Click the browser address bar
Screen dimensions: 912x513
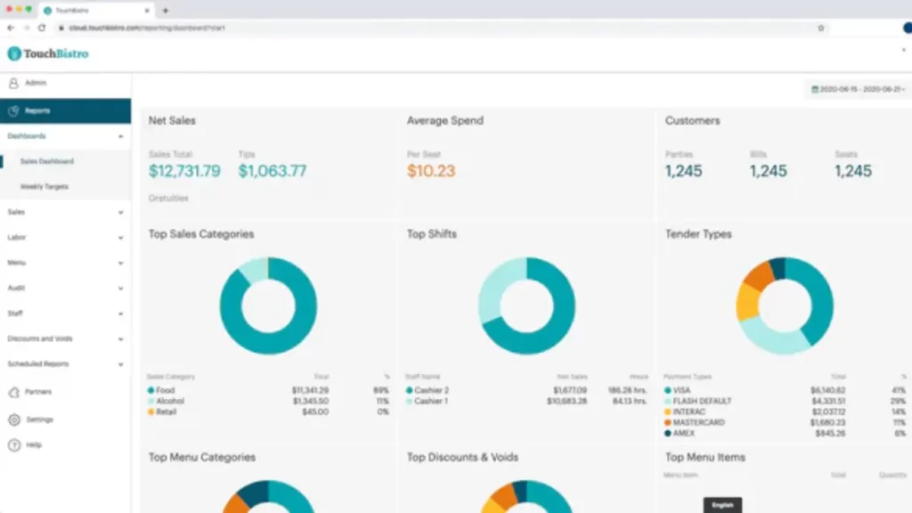(x=436, y=28)
